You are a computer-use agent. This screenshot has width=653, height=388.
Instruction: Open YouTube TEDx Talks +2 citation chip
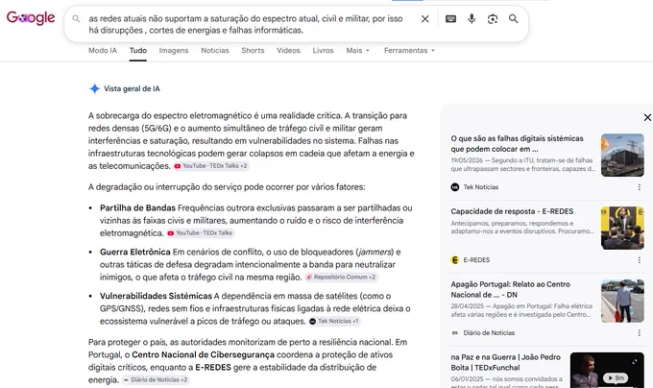coord(211,166)
